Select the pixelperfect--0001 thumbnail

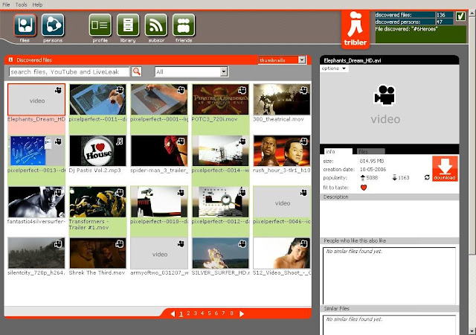159,100
